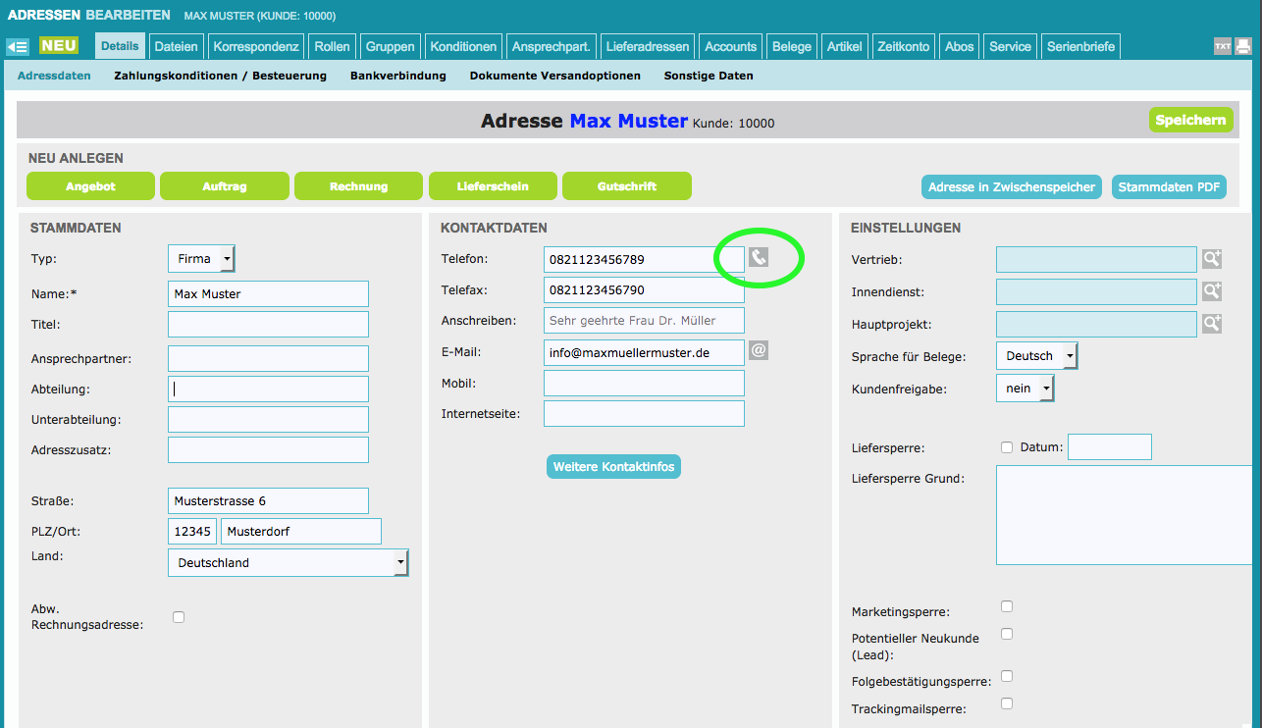The height and width of the screenshot is (728, 1262).
Task: Open the search icon next to Vertrieb
Action: (1212, 259)
